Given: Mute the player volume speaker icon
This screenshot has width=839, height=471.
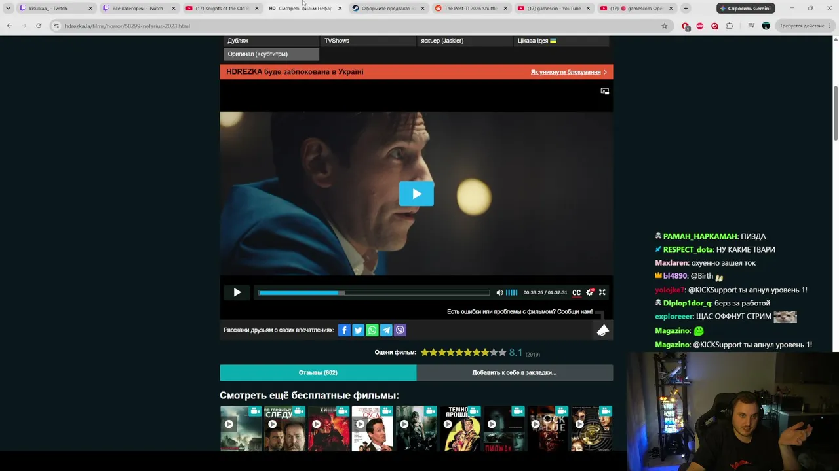Looking at the screenshot, I should pos(499,292).
